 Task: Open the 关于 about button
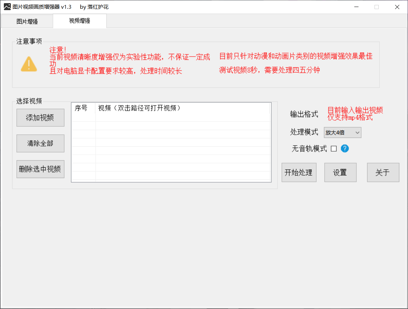coord(383,172)
